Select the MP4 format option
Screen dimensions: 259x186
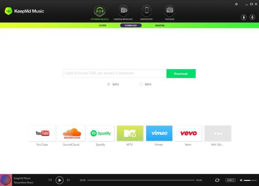click(141, 84)
